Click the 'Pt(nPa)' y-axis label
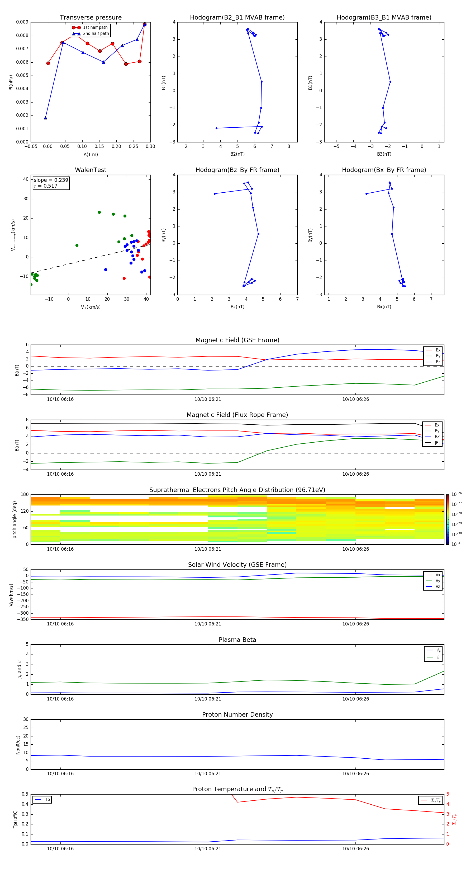Viewport: 475px width, 872px height. [11, 83]
